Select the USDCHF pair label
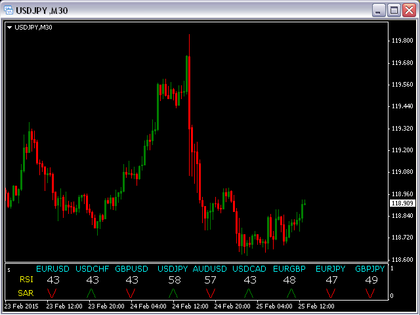This screenshot has height=315, width=420. (x=93, y=268)
